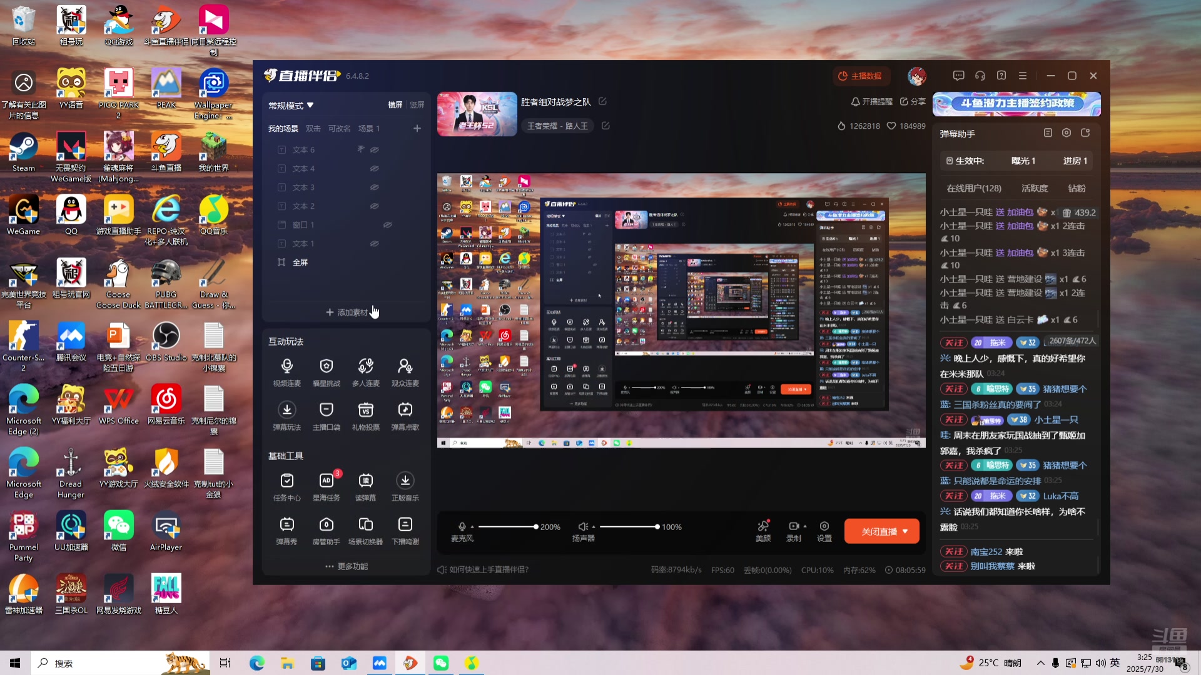1201x675 pixels.
Task: Click 斗鱼潜力主播签约政策 banner
Action: 1016,104
